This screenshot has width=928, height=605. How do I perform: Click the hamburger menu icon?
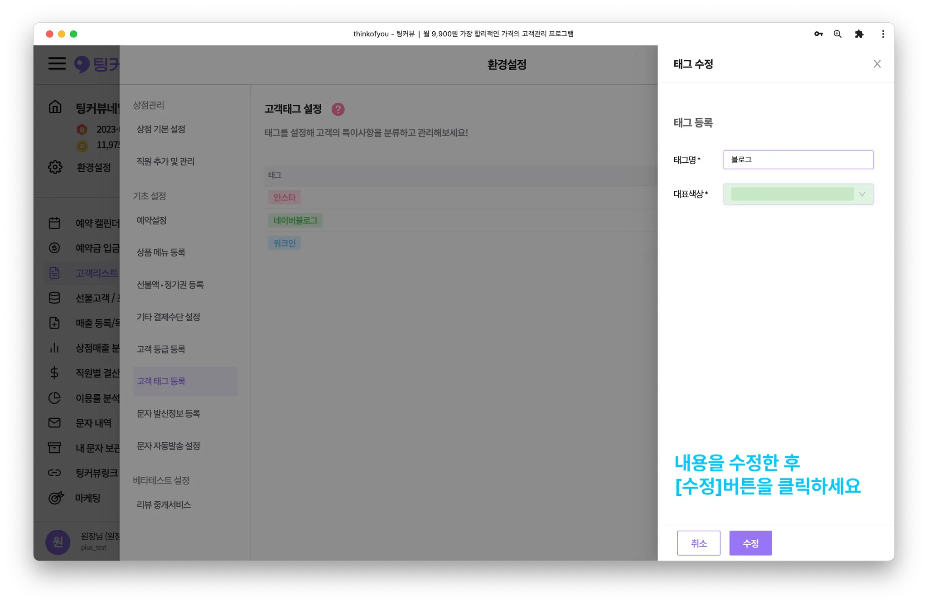point(57,63)
